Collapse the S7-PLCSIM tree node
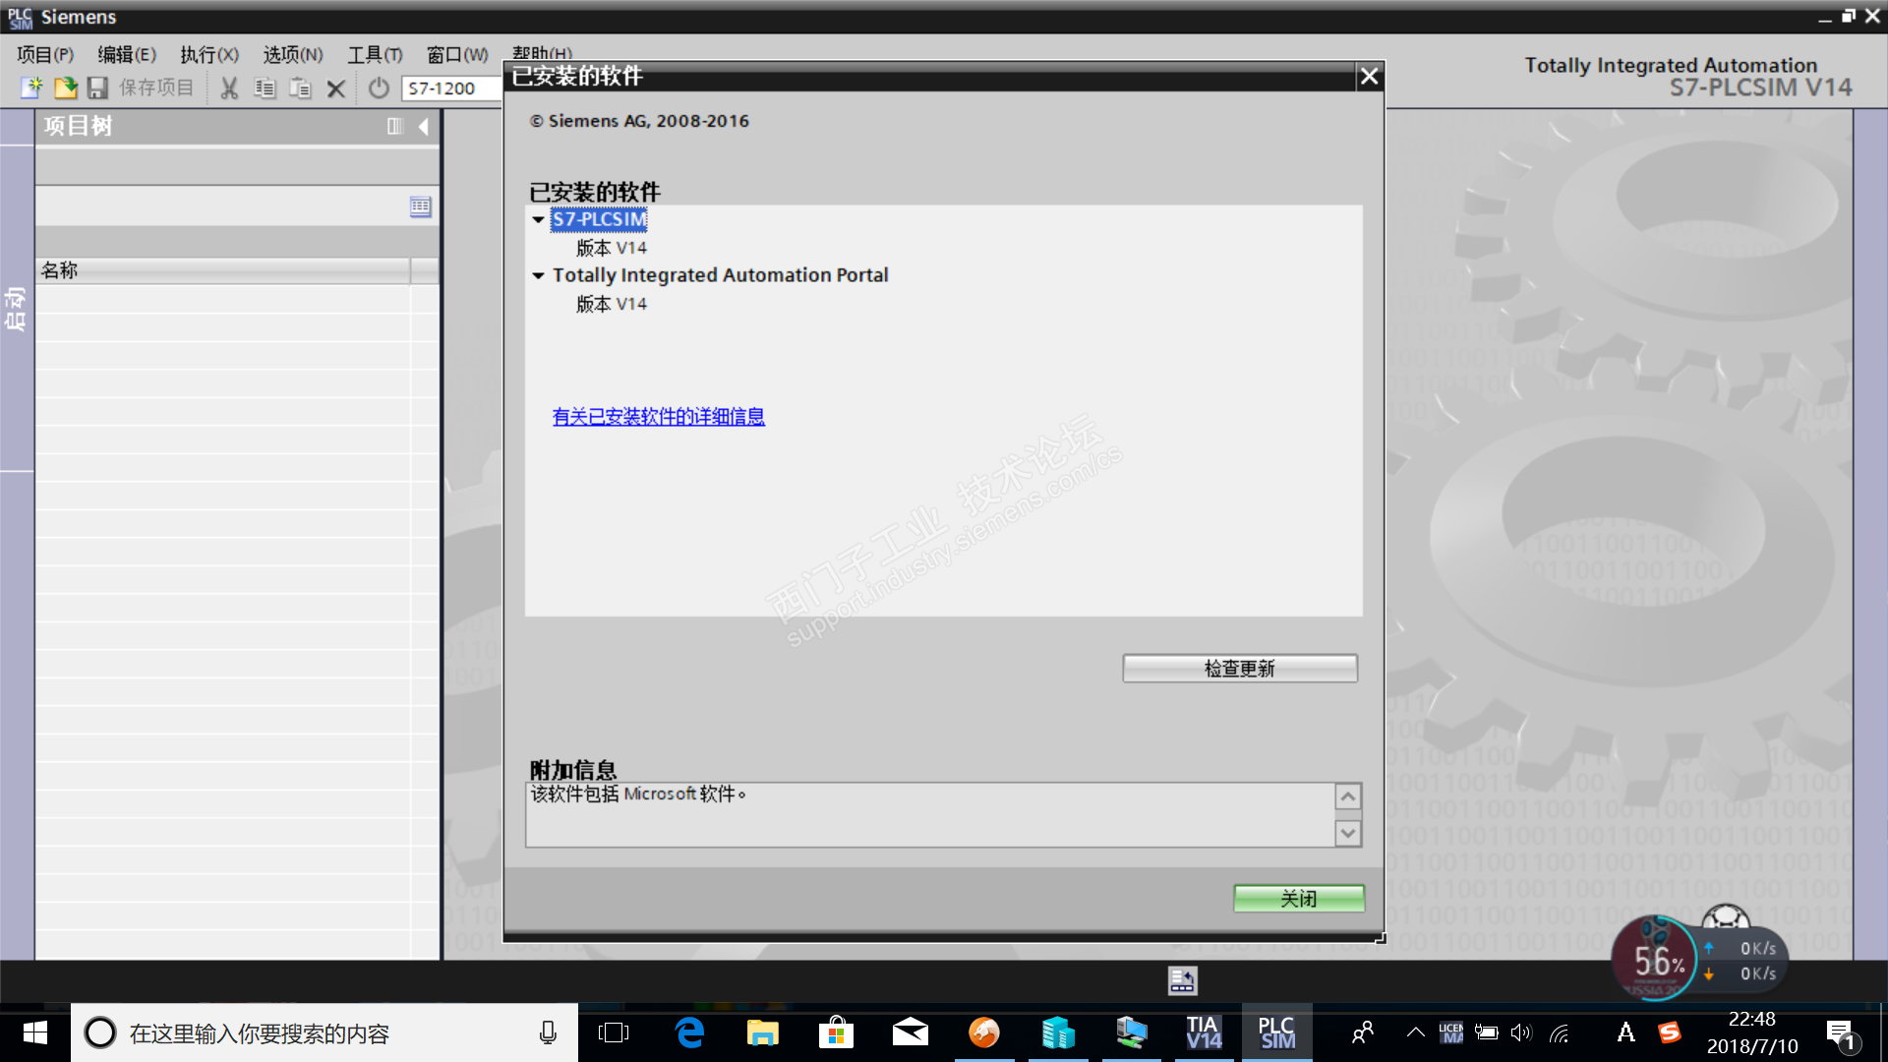Screen dimensions: 1888x1062 tap(538, 220)
